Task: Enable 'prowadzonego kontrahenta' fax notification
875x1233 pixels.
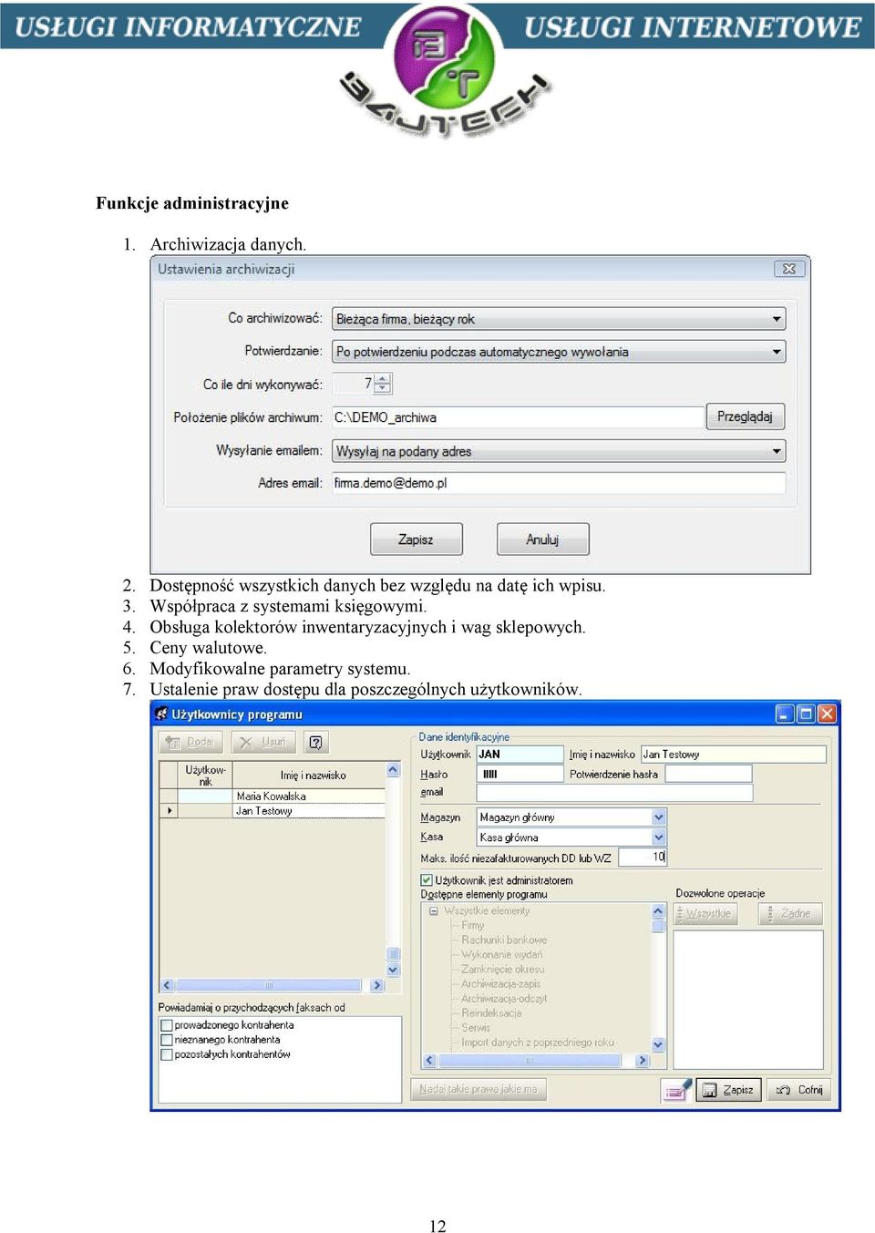Action: (x=167, y=1025)
